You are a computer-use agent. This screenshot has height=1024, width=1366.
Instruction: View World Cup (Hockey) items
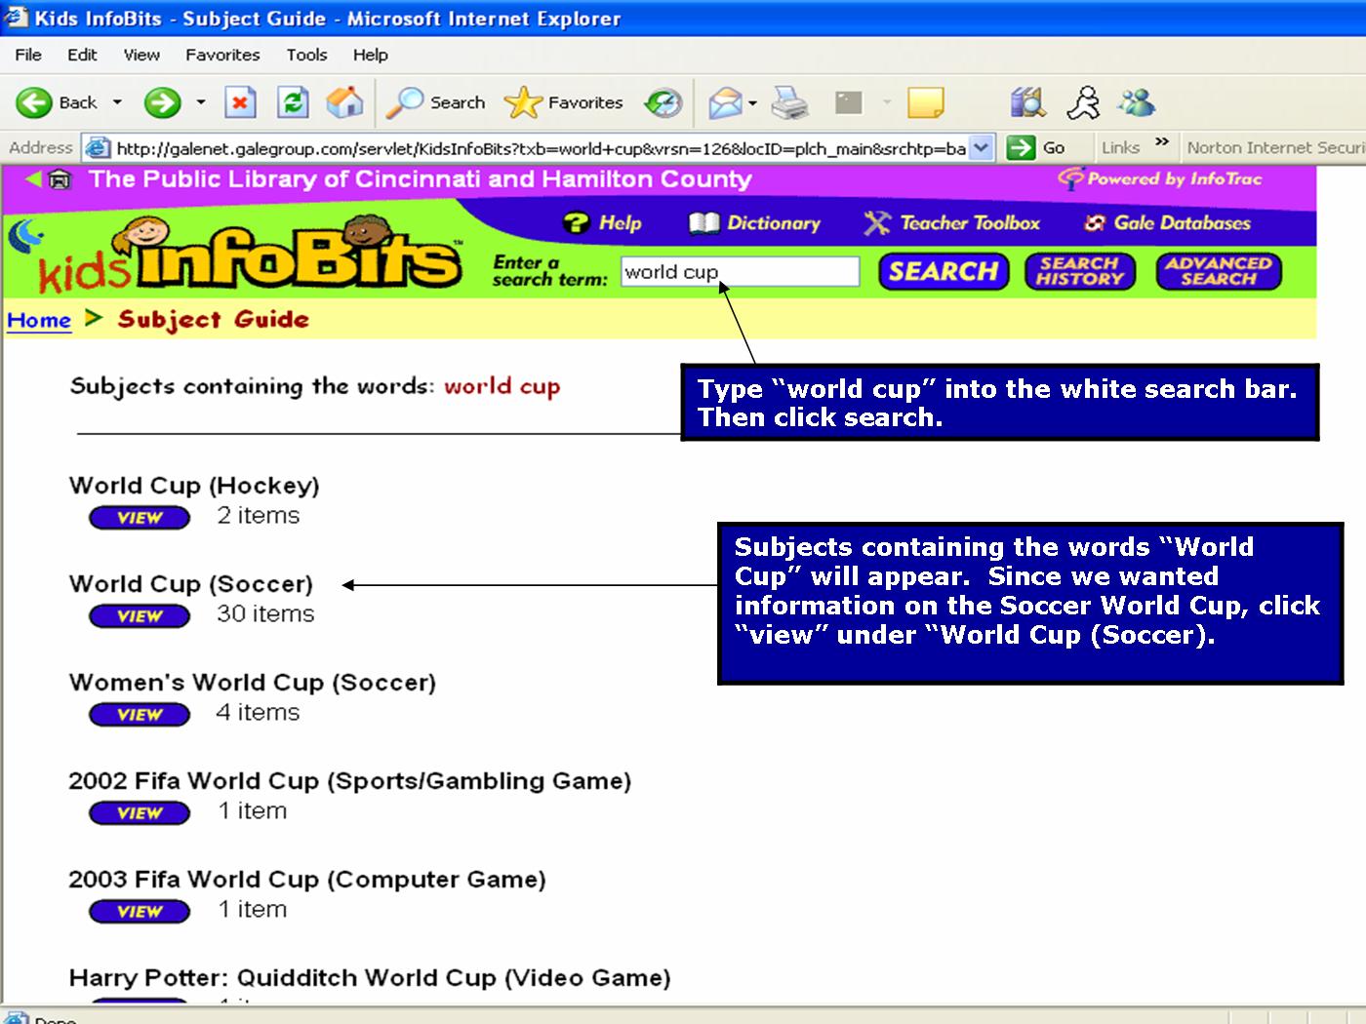point(139,518)
